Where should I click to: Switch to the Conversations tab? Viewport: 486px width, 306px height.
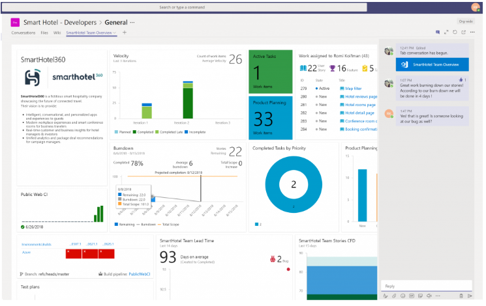pos(23,33)
